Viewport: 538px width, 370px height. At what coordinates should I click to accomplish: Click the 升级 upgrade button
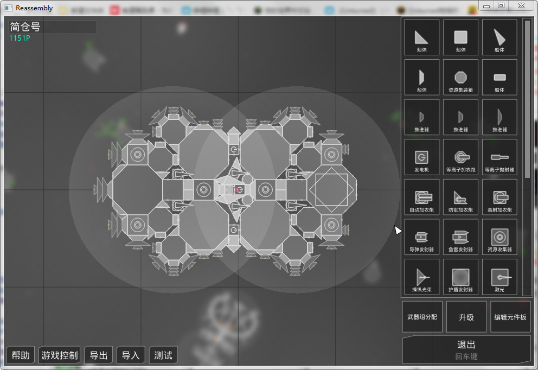tap(466, 317)
